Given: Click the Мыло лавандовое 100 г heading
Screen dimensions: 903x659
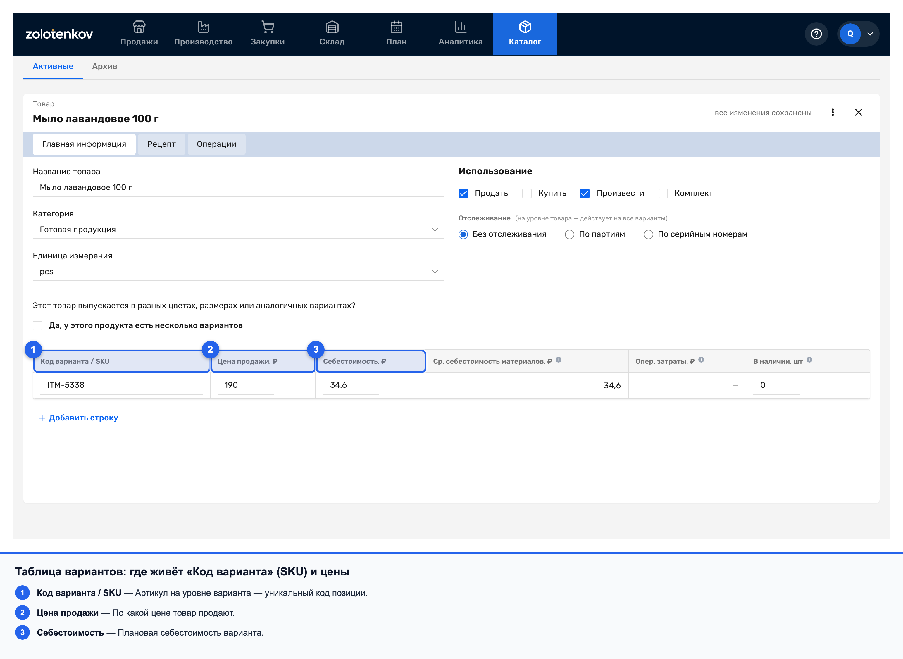Looking at the screenshot, I should point(96,118).
